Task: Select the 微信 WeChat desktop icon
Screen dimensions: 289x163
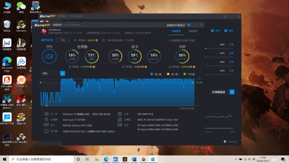Action: coord(21,8)
